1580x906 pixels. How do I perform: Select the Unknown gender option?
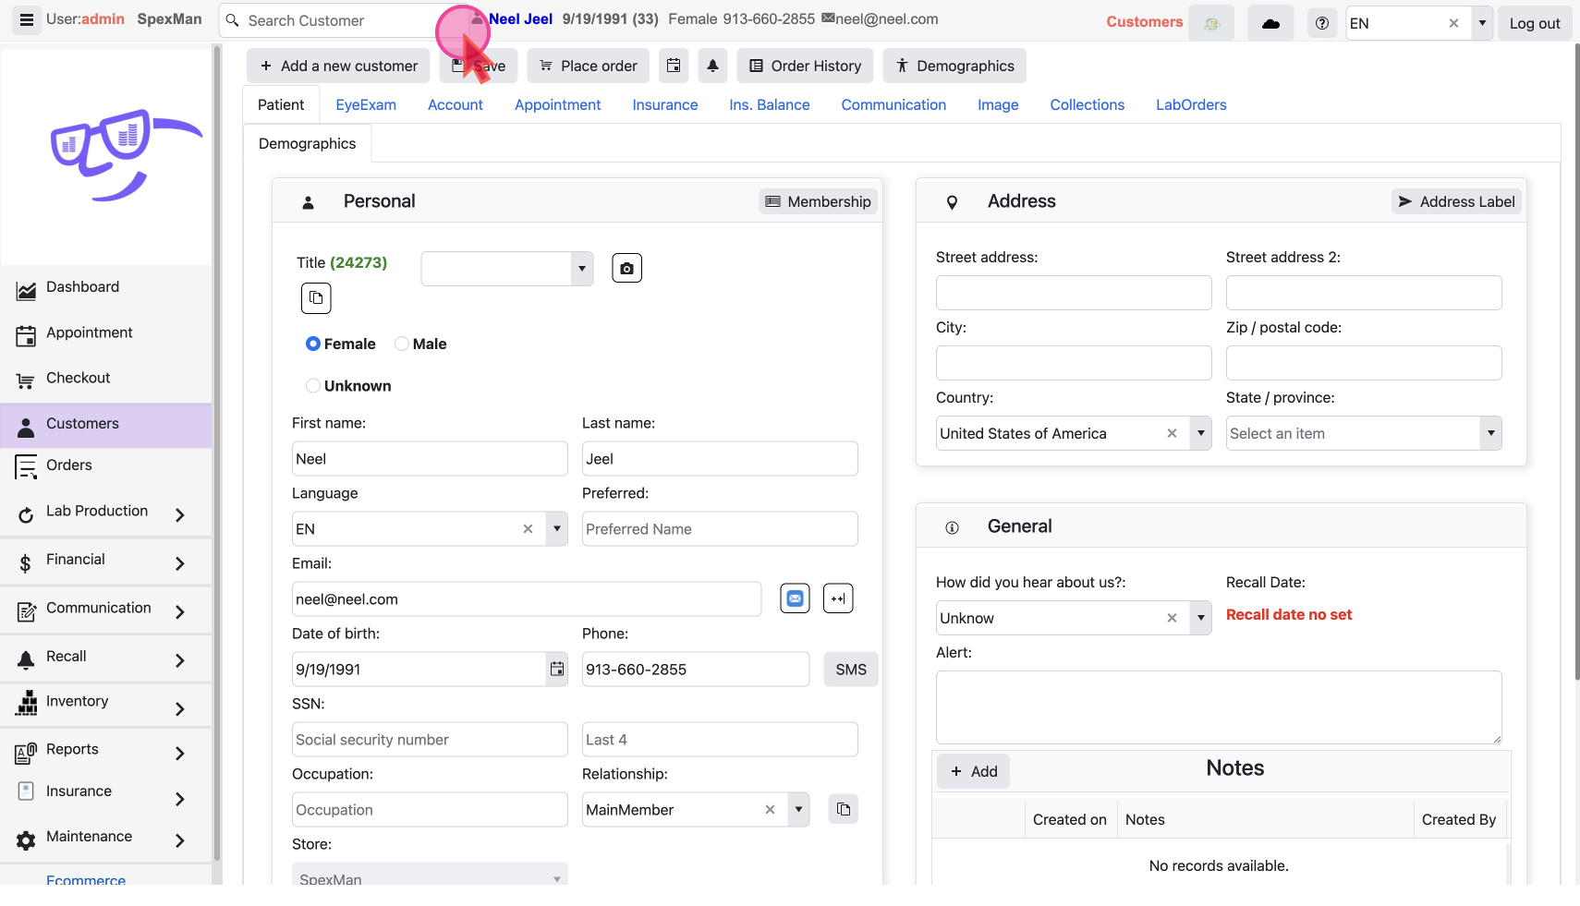pos(313,386)
